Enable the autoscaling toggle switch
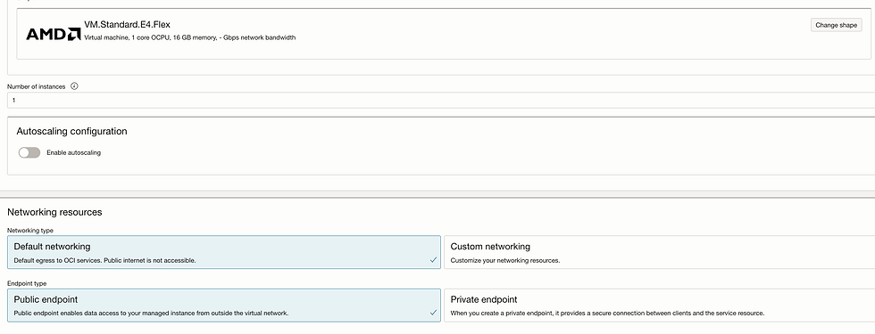The width and height of the screenshot is (875, 334). pyautogui.click(x=29, y=152)
